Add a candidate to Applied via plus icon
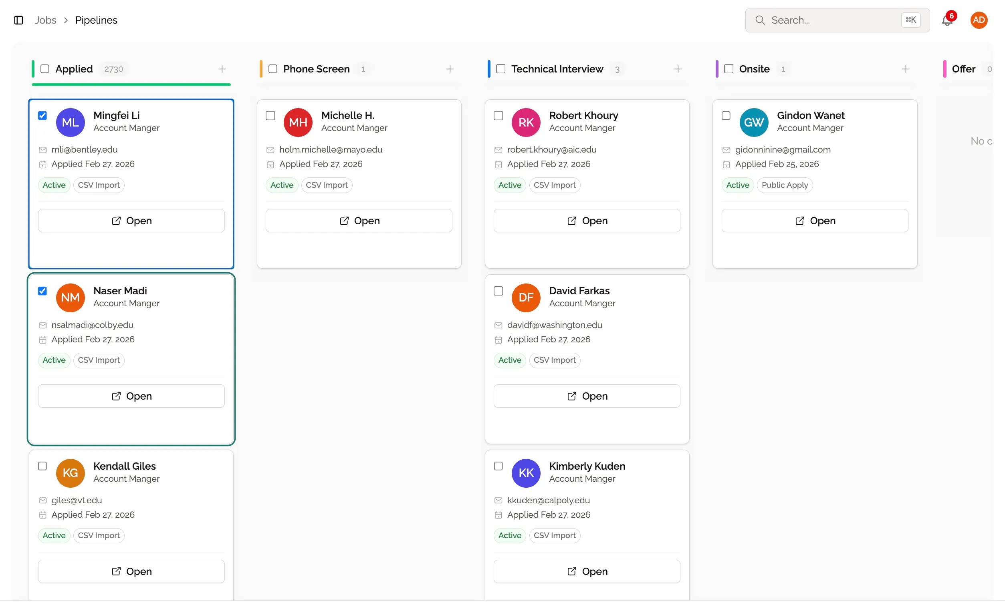Screen dimensions: 1005x603 222,69
